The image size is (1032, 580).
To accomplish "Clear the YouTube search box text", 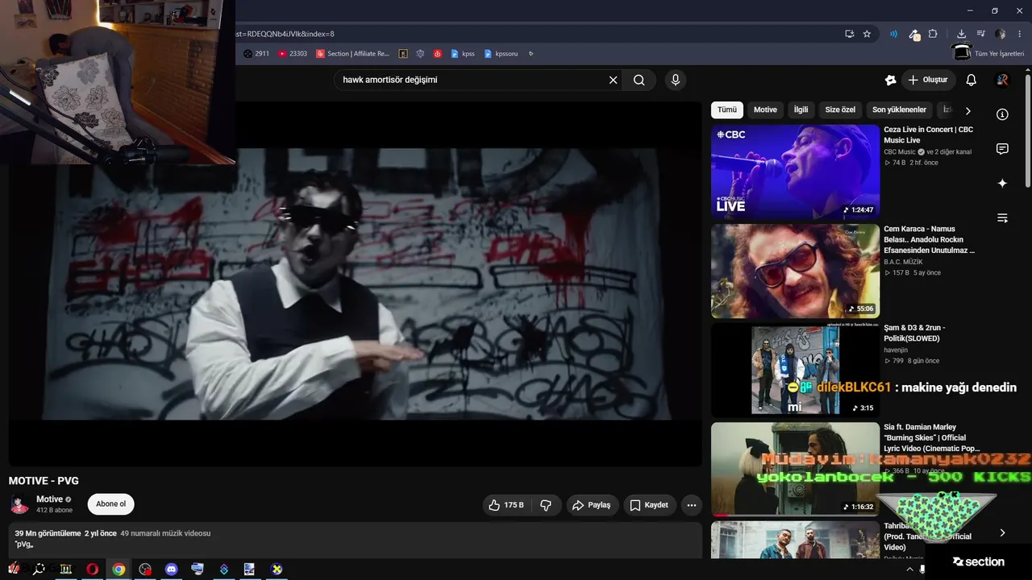I will click(x=613, y=80).
